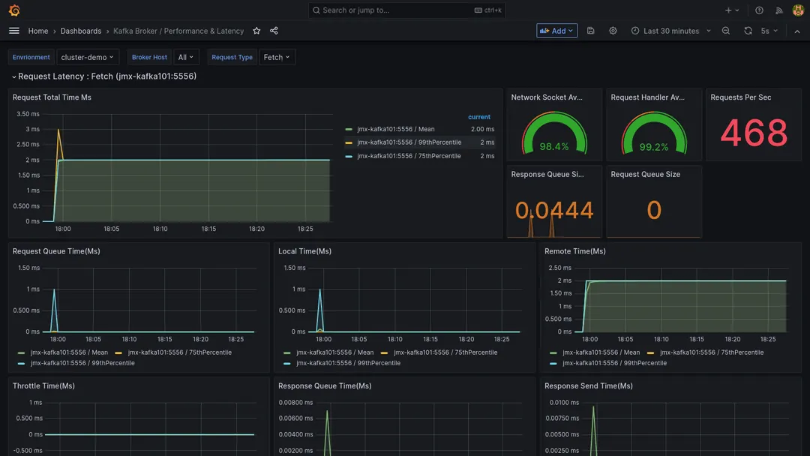Star this dashboard as favorite
This screenshot has width=810, height=456.
click(256, 31)
